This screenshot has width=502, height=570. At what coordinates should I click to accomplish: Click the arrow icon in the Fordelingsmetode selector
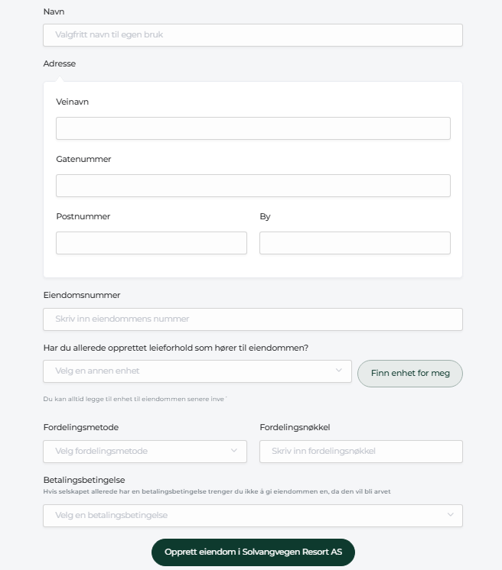coord(233,451)
